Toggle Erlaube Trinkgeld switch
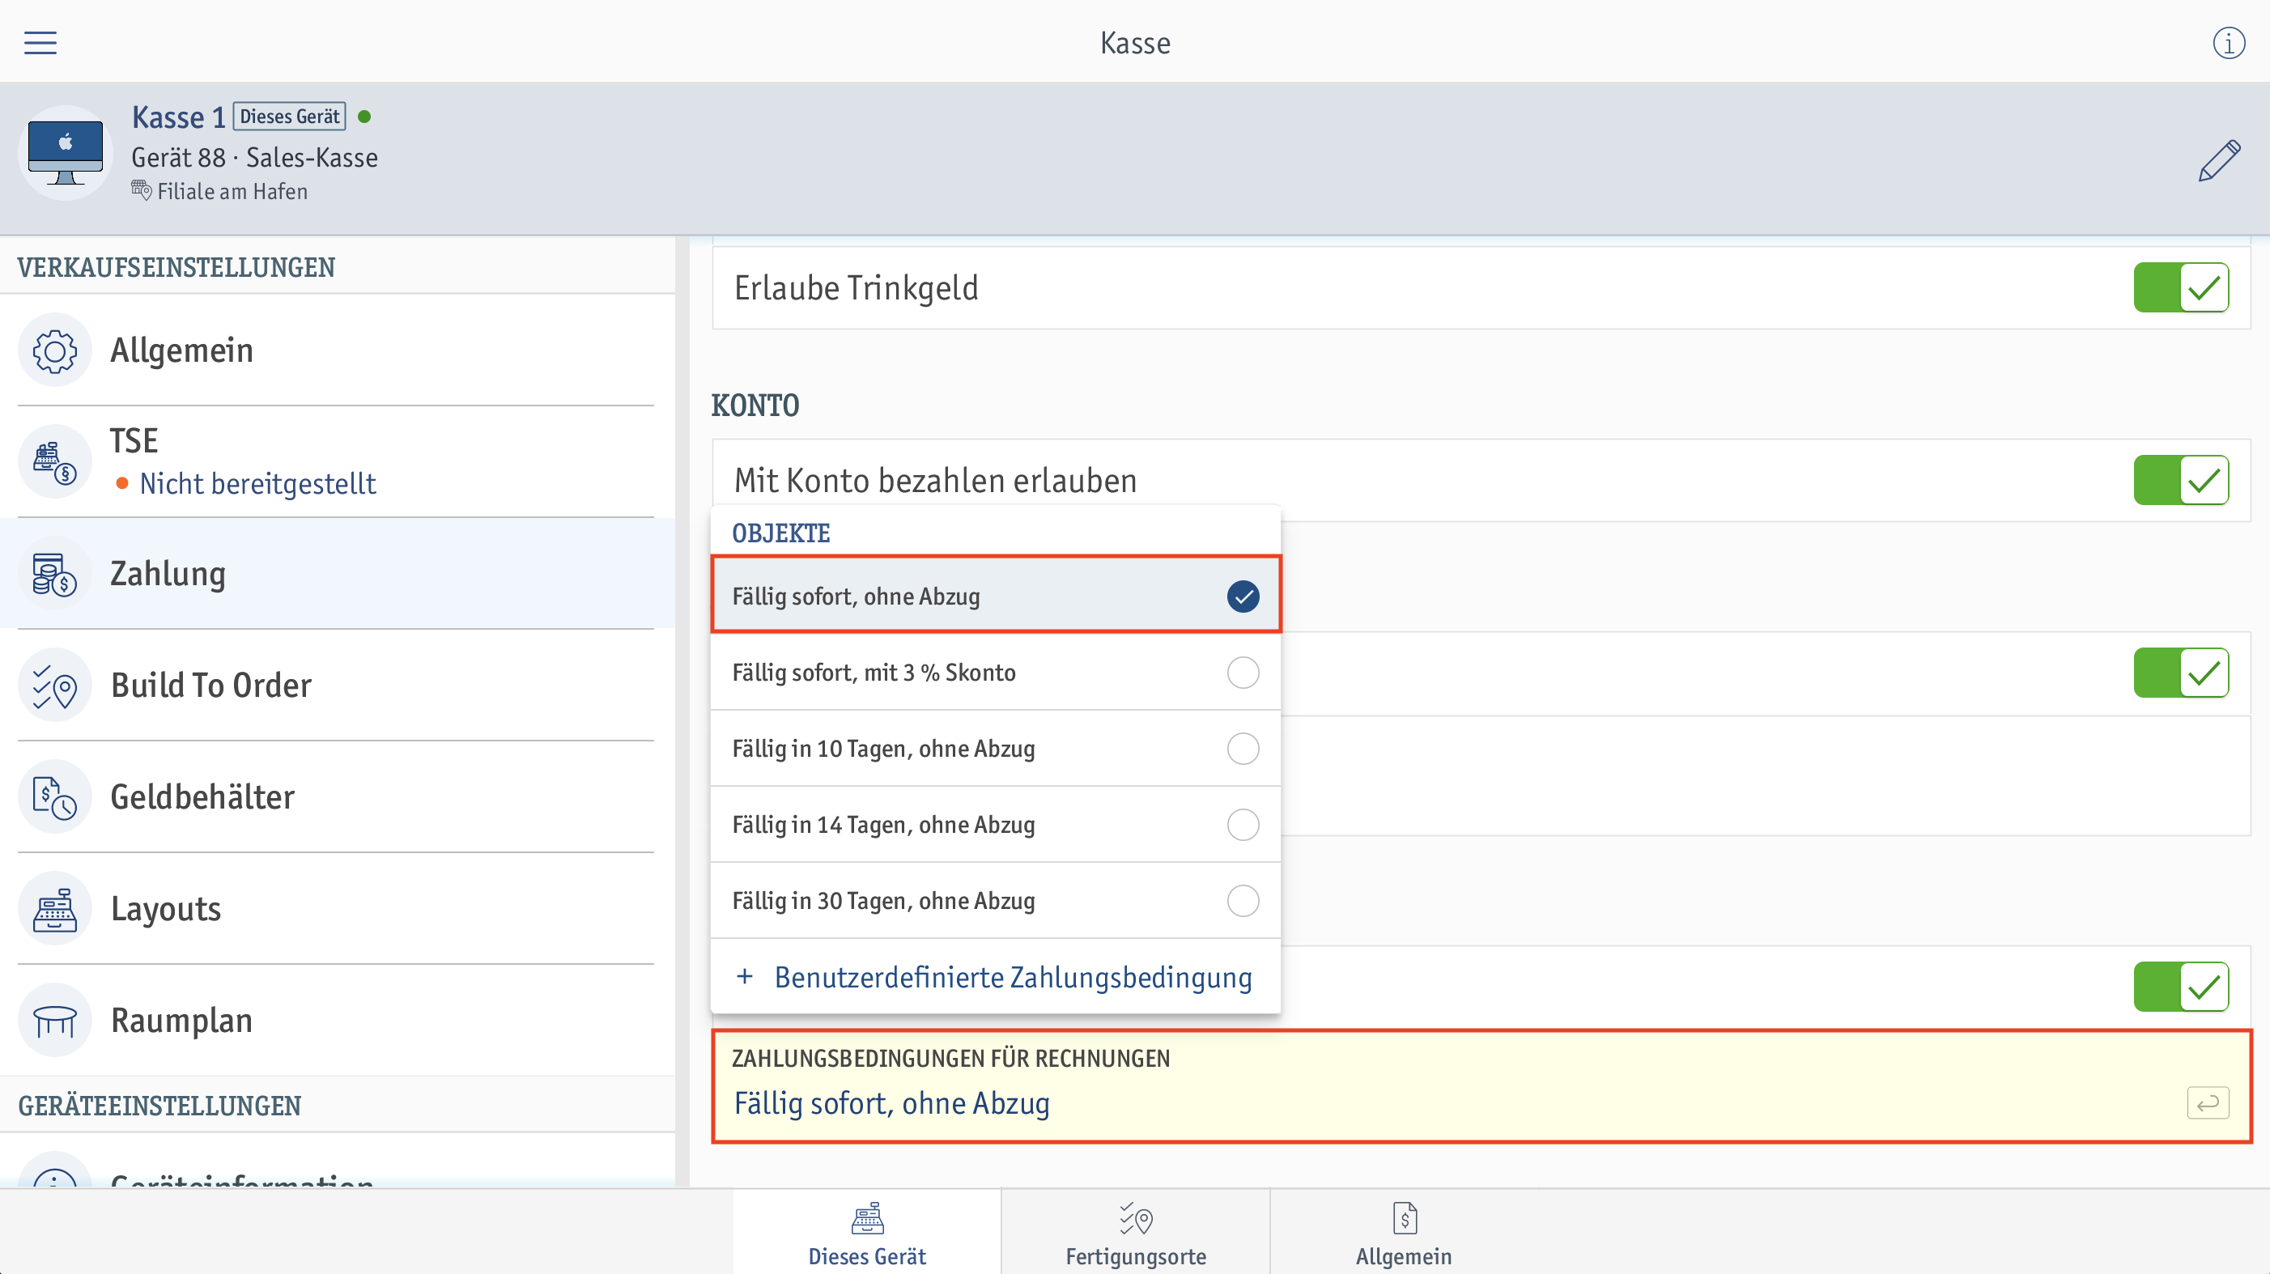Viewport: 2270px width, 1274px height. tap(2181, 287)
